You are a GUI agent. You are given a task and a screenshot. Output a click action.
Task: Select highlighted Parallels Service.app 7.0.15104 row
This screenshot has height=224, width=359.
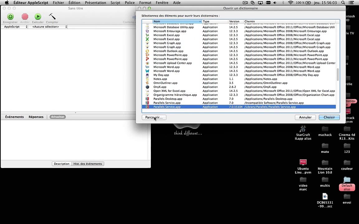(239, 107)
